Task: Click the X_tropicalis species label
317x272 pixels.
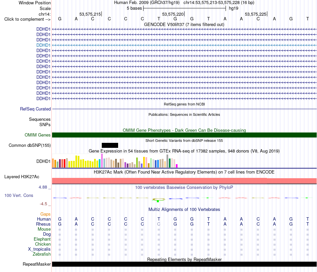Action: click(x=39, y=249)
